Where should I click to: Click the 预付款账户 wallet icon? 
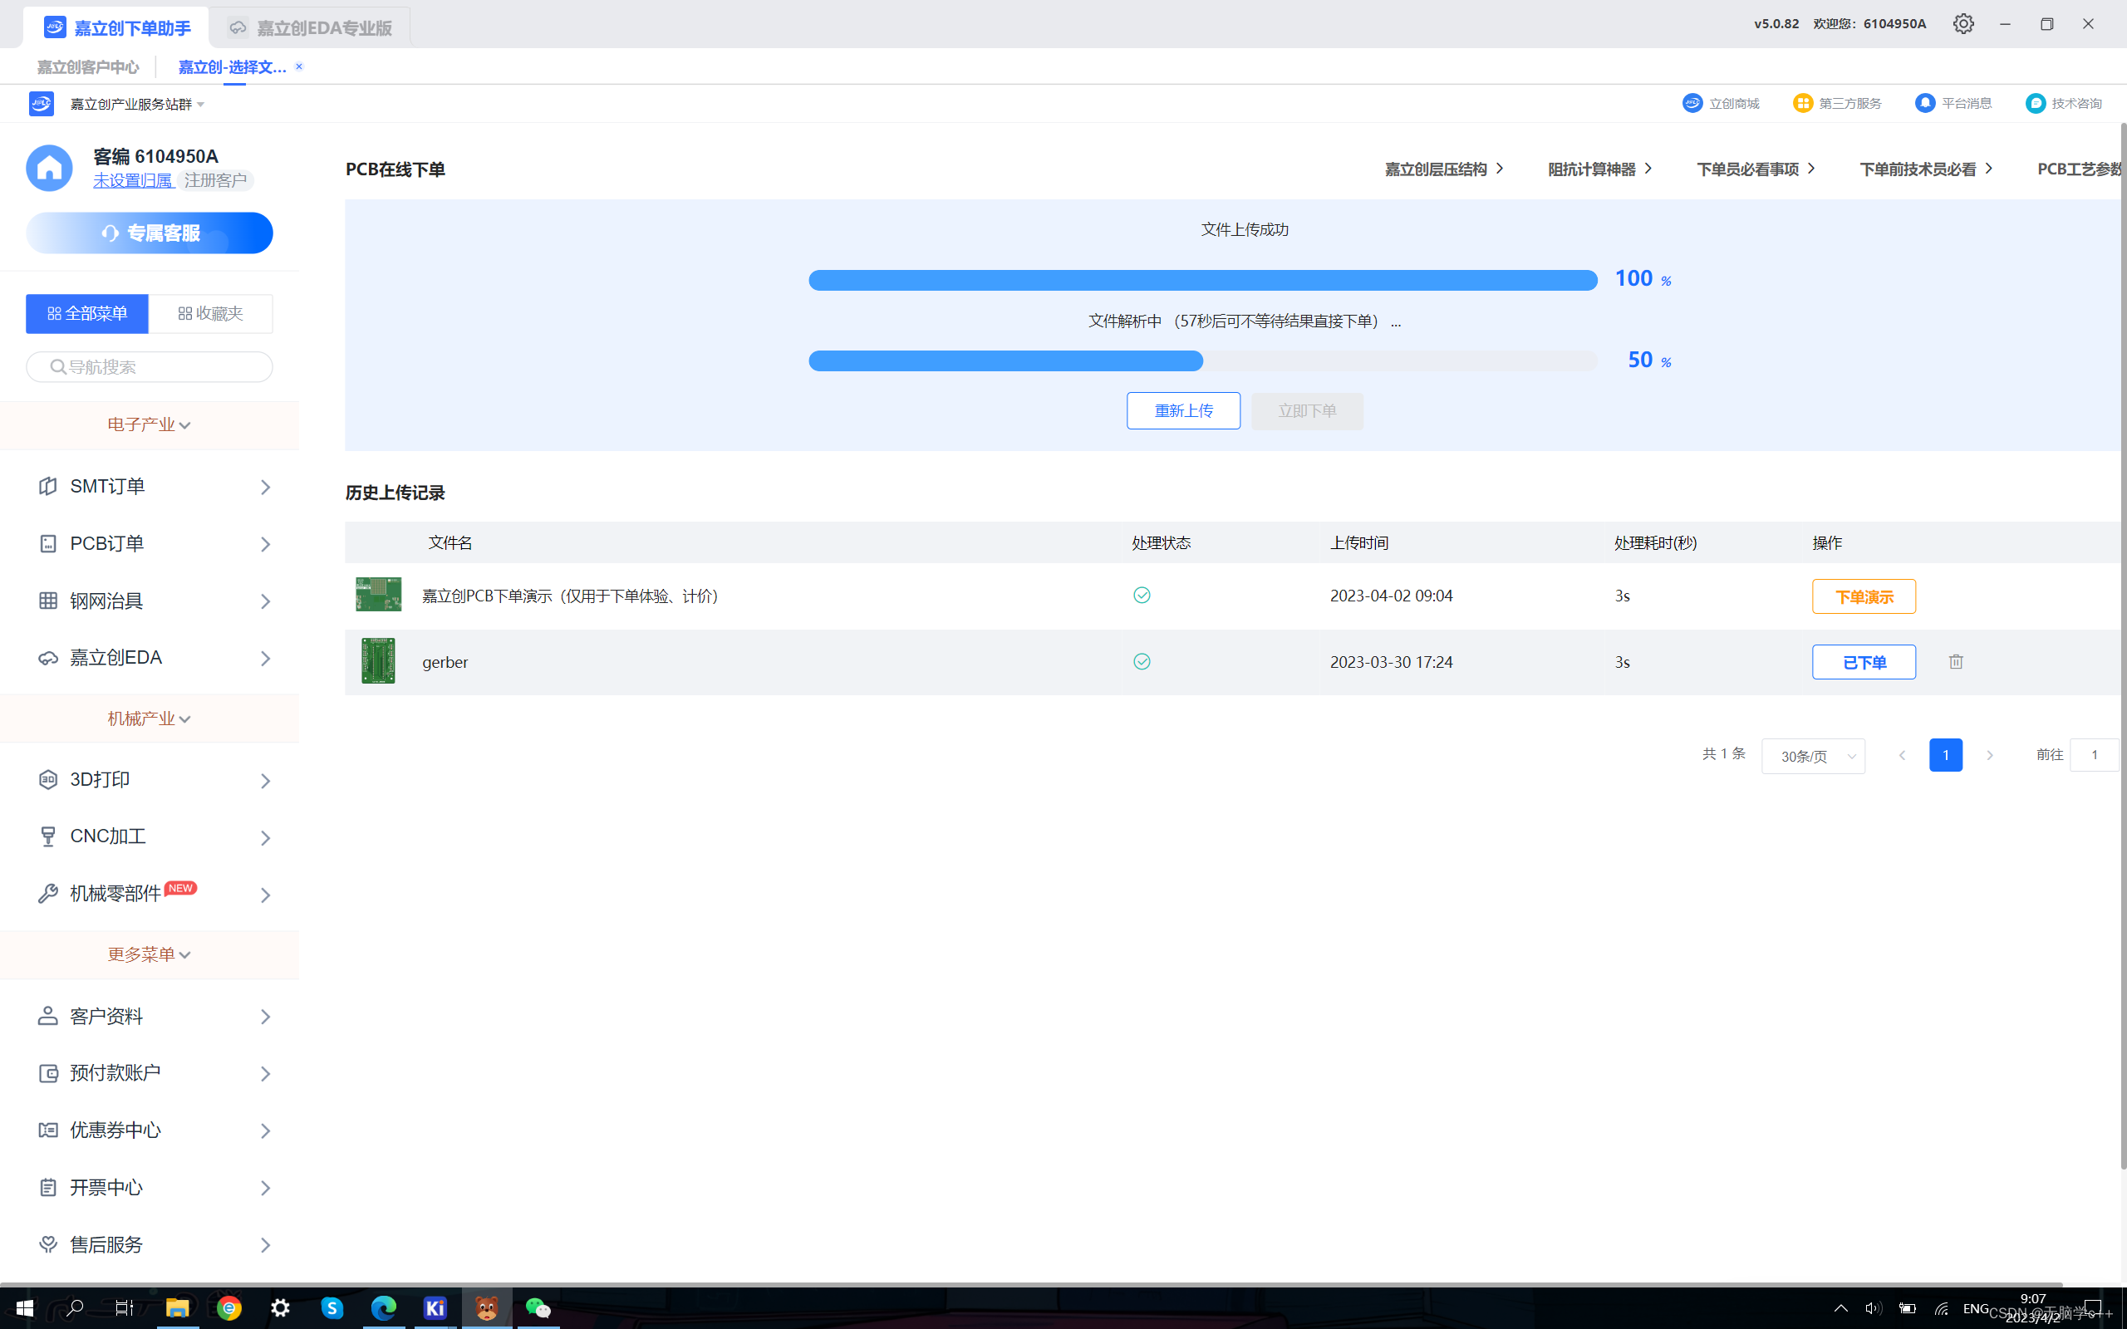point(48,1072)
